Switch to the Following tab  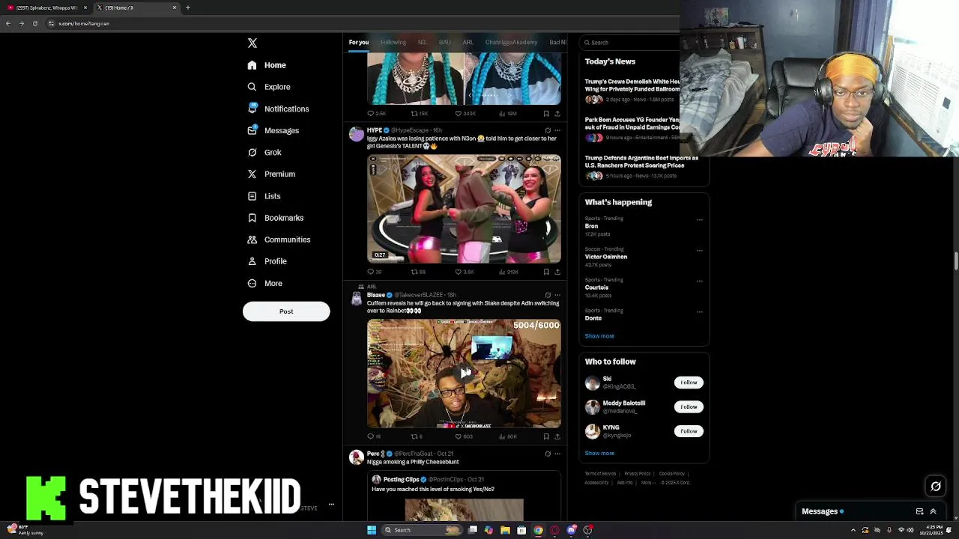coord(393,42)
